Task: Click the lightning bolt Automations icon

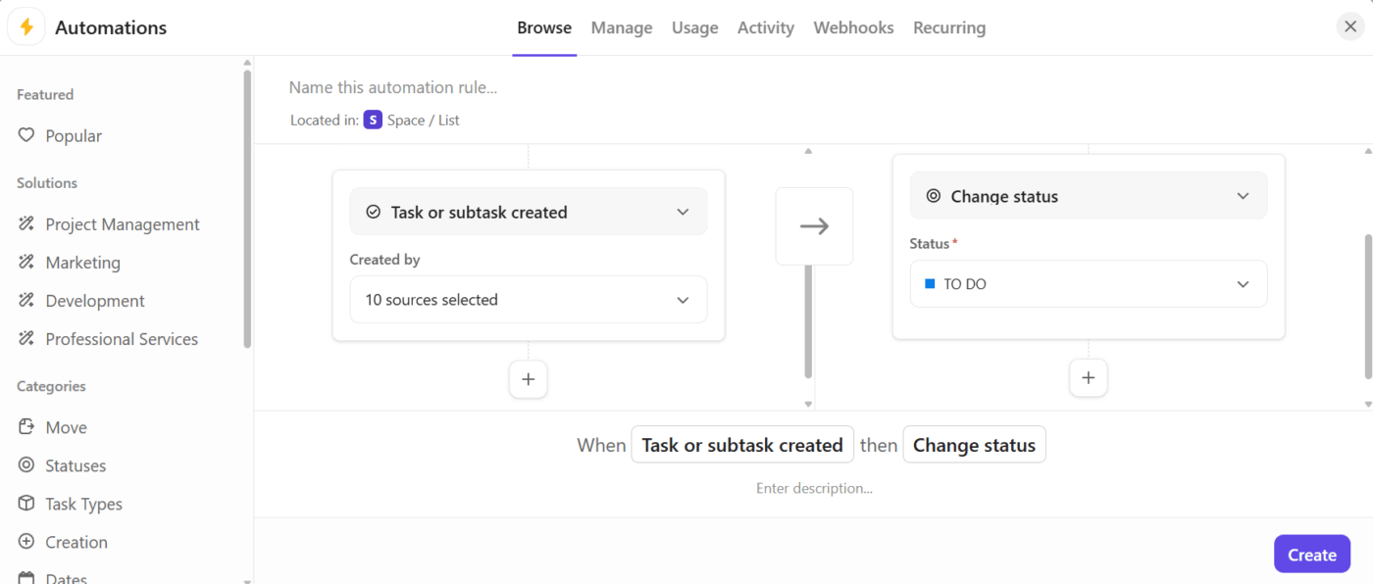Action: pyautogui.click(x=26, y=27)
